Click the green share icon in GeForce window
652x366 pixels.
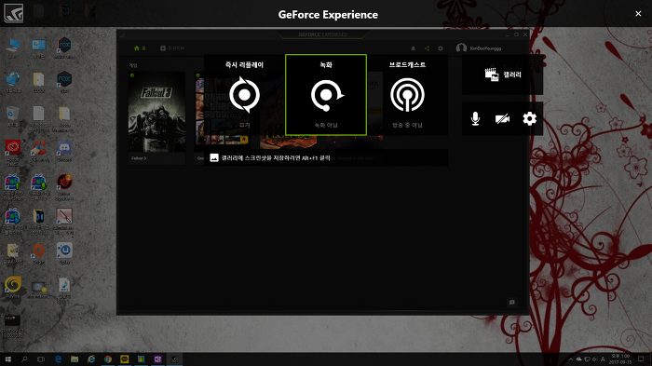(427, 48)
